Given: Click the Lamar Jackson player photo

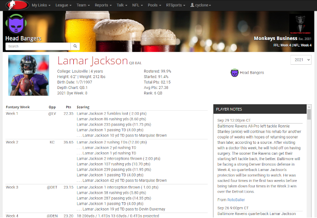Looking at the screenshot, I should (29, 75).
